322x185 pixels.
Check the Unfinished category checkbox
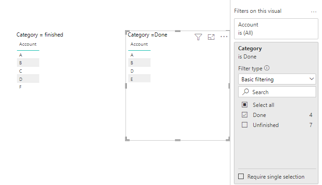[x=245, y=125]
